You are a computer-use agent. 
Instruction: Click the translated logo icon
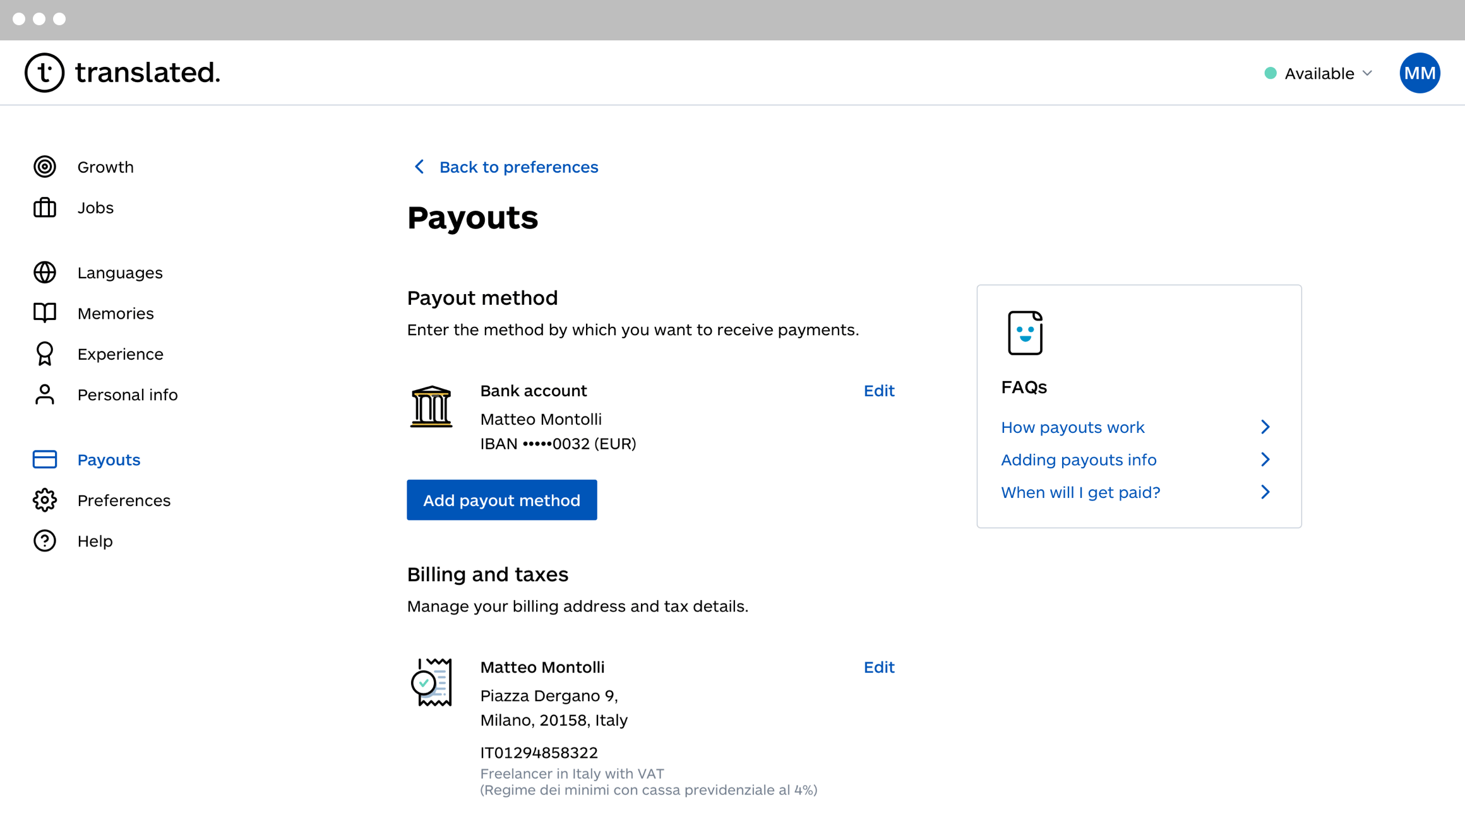pos(44,73)
